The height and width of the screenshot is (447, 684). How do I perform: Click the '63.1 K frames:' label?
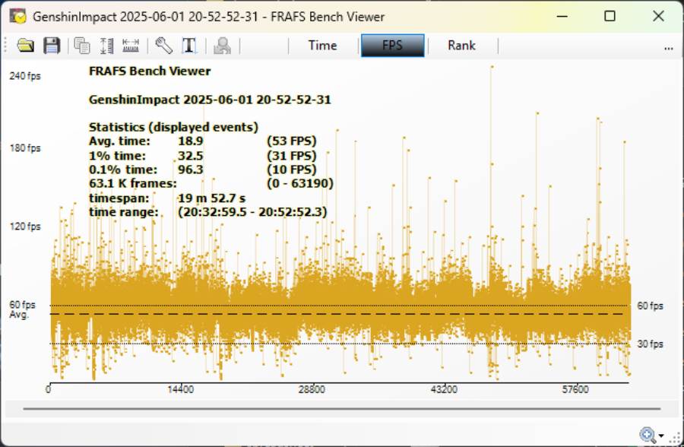(132, 183)
